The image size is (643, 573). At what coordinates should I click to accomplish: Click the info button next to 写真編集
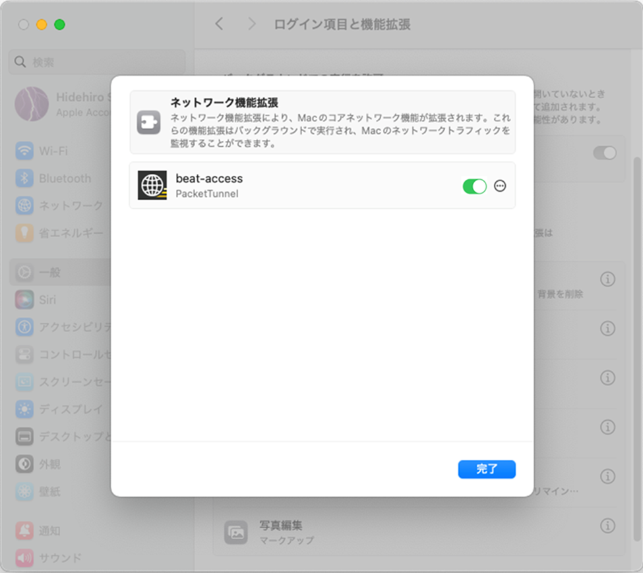607,526
